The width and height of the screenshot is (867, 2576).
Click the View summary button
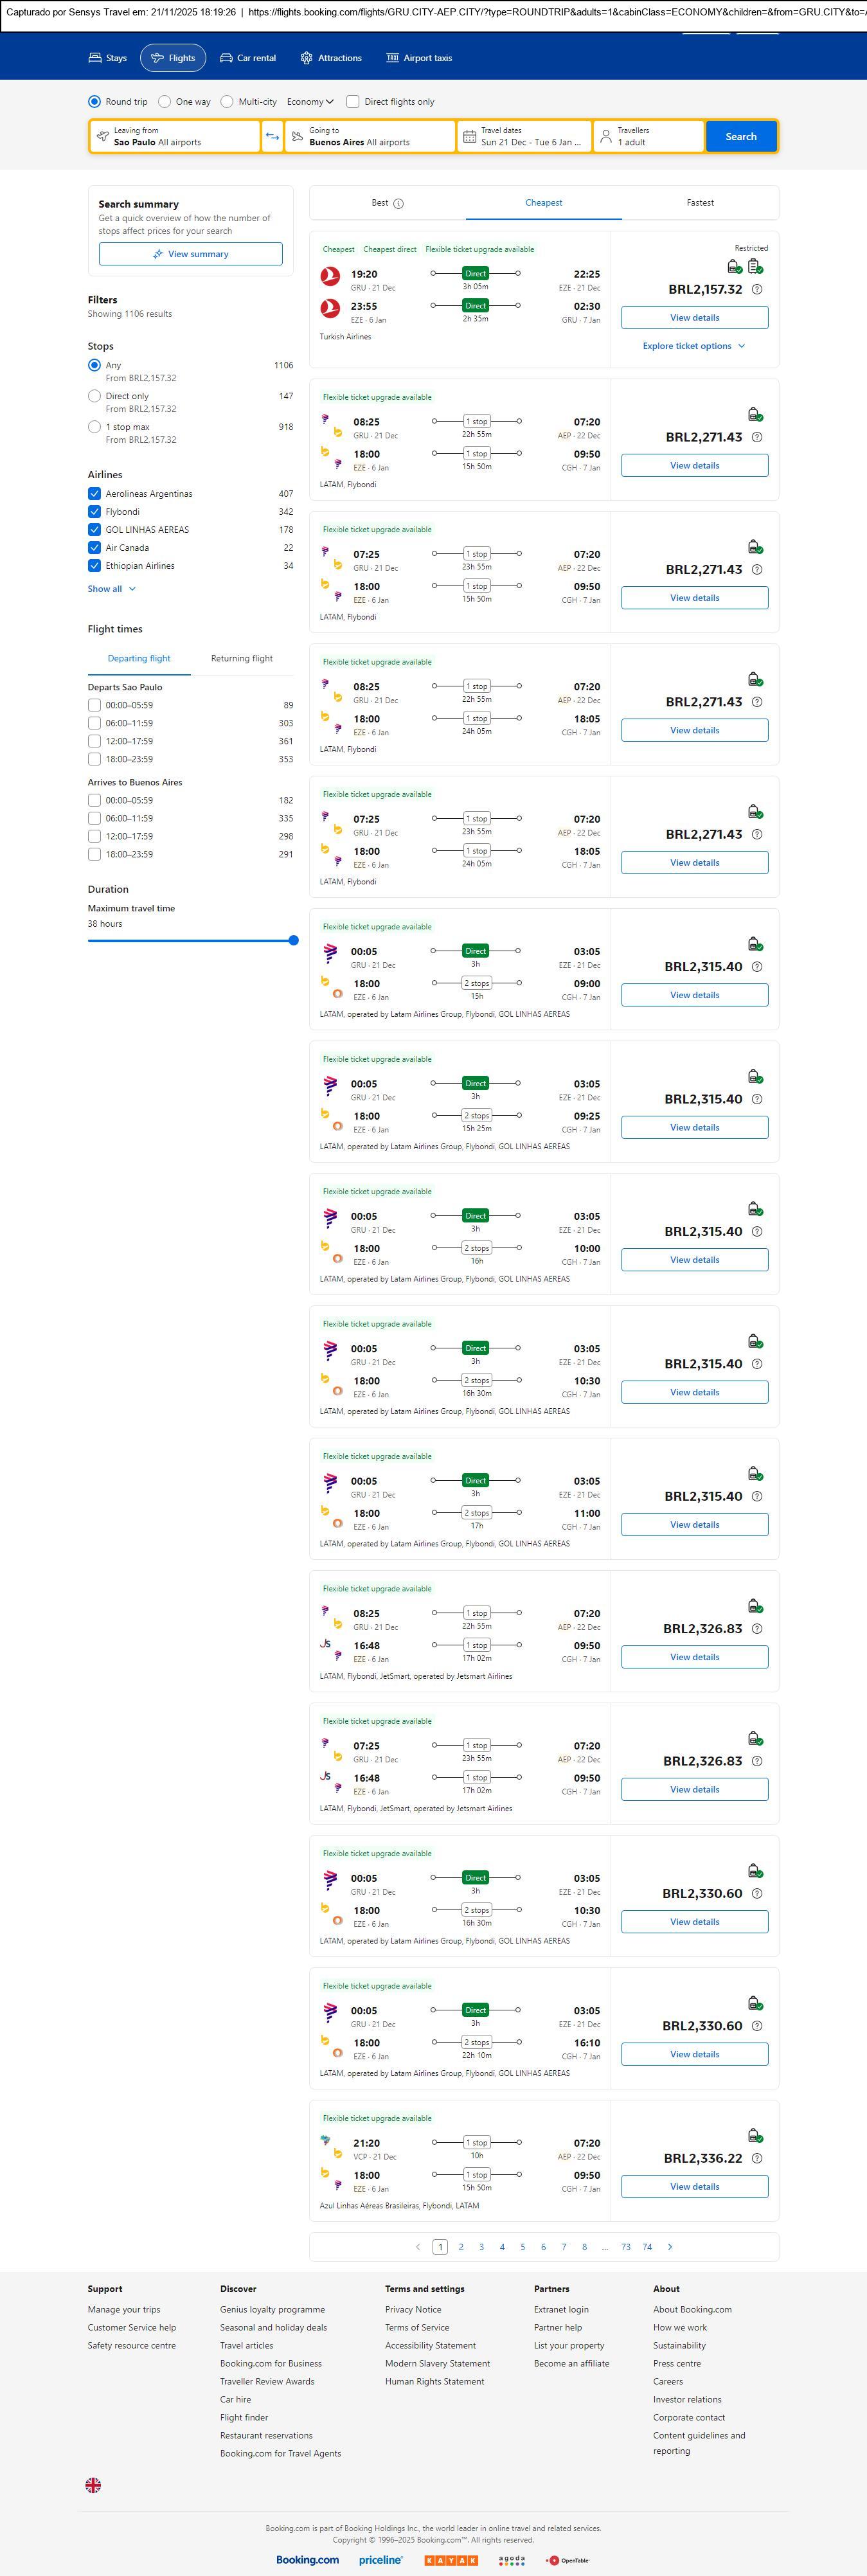(x=190, y=254)
